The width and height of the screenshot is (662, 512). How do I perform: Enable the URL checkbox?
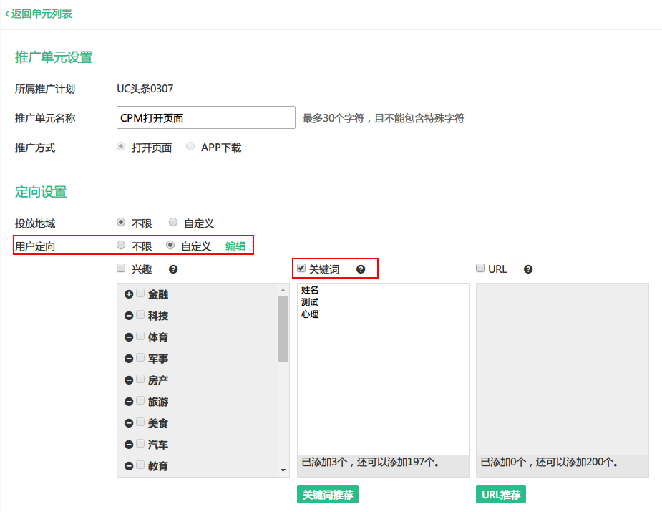tap(480, 268)
